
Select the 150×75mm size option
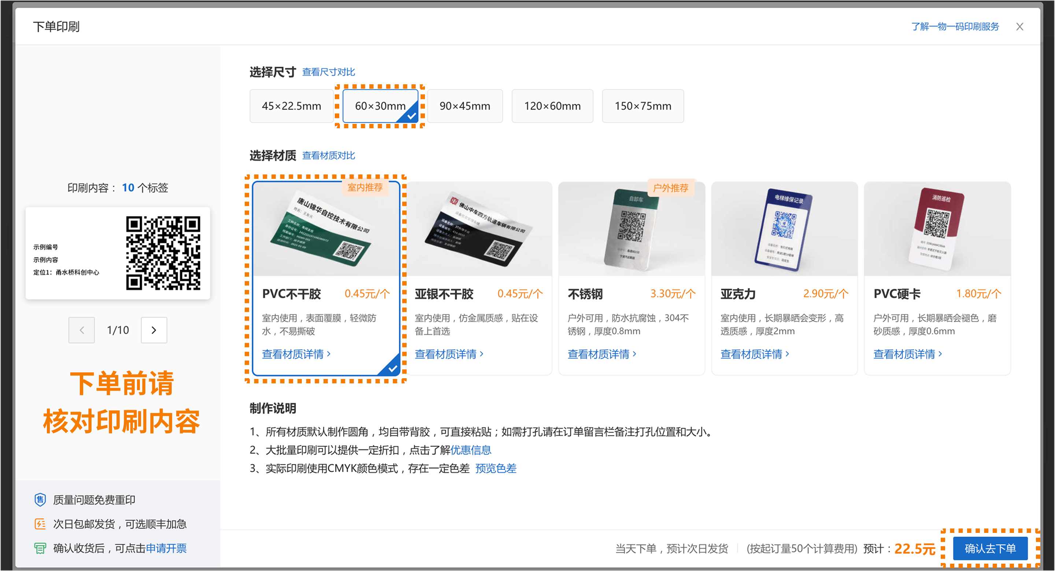point(643,106)
